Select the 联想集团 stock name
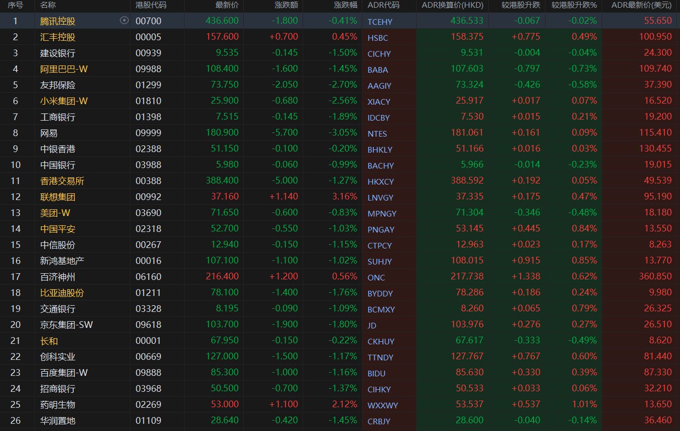The image size is (680, 431). pyautogui.click(x=58, y=197)
